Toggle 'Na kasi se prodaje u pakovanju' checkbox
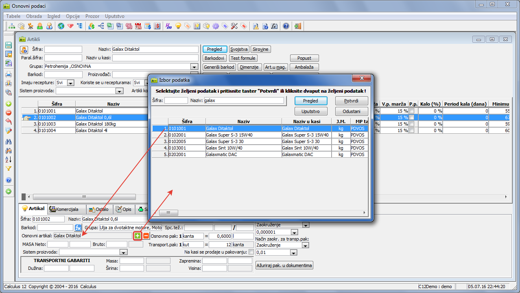The image size is (520, 293). [251, 252]
